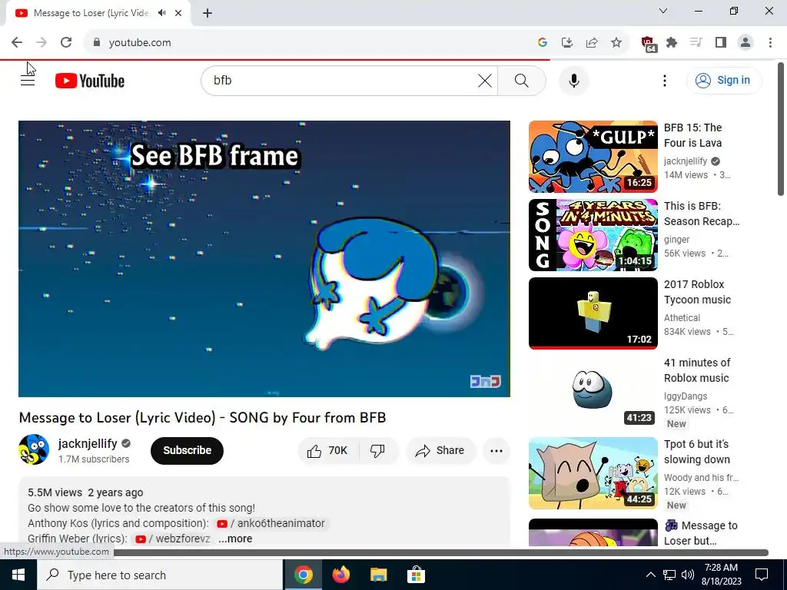Open 41 minutes of Roblox music thumbnail
This screenshot has width=787, height=590.
593,391
